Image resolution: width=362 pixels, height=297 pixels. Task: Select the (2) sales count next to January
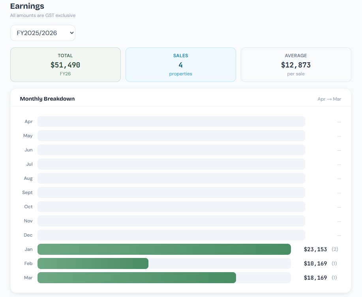tap(334, 249)
